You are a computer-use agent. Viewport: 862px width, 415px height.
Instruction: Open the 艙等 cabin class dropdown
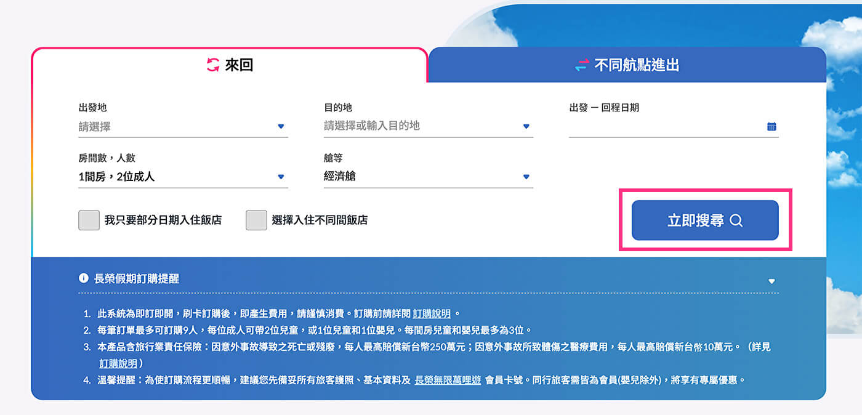[526, 177]
